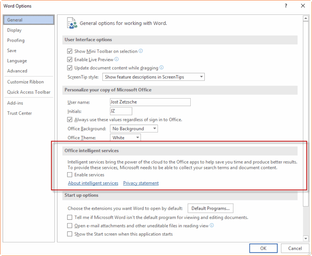This screenshot has height=256, width=312.
Task: Go to the Save category
Action: click(x=12, y=51)
